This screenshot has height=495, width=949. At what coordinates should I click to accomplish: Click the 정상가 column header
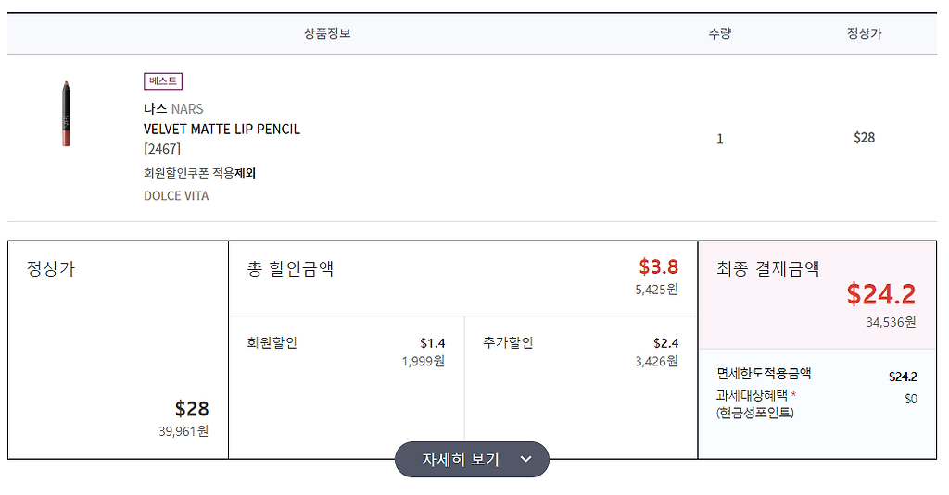(x=864, y=33)
